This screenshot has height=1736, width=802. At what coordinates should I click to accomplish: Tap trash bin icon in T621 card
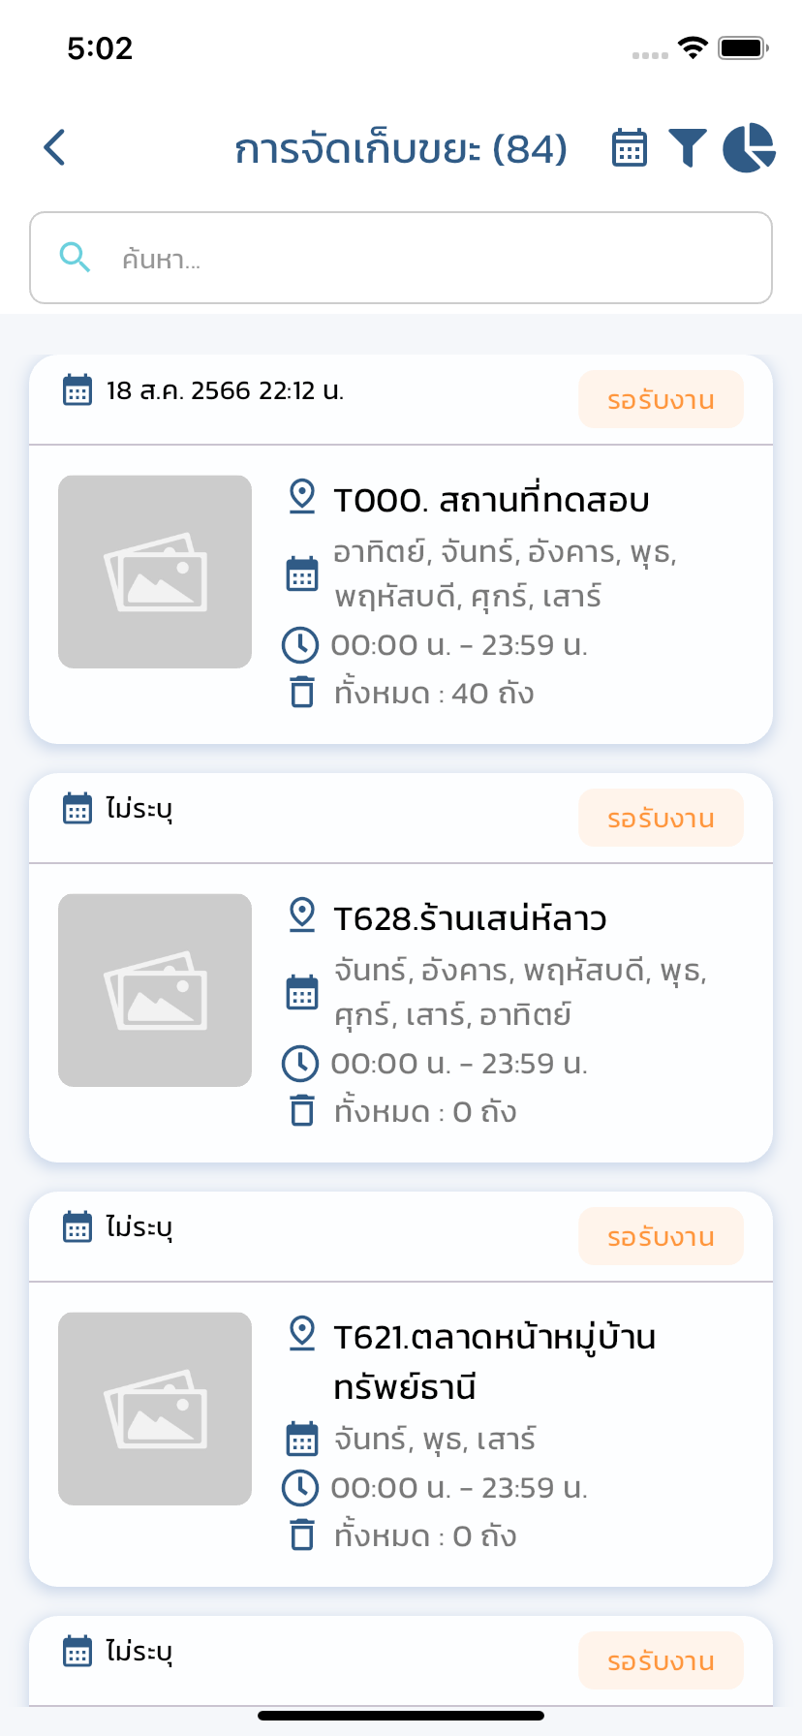click(302, 1535)
